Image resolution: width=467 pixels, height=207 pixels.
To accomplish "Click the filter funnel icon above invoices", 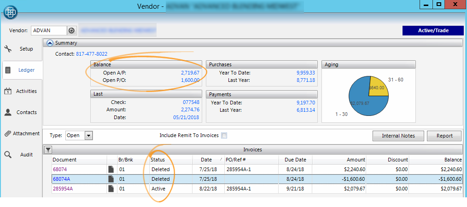I will 48,149.
